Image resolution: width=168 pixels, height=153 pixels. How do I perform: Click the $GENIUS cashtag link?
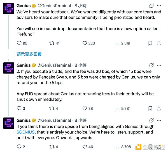[25, 132]
